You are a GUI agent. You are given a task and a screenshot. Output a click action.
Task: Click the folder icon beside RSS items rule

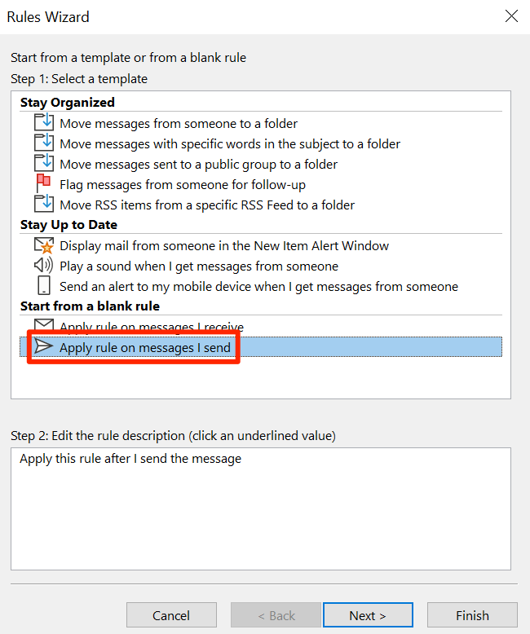pos(43,205)
